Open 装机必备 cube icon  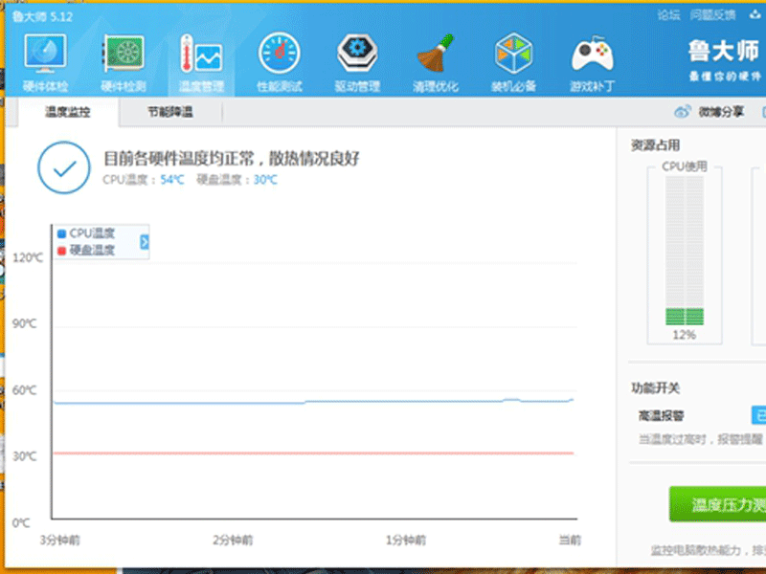513,53
